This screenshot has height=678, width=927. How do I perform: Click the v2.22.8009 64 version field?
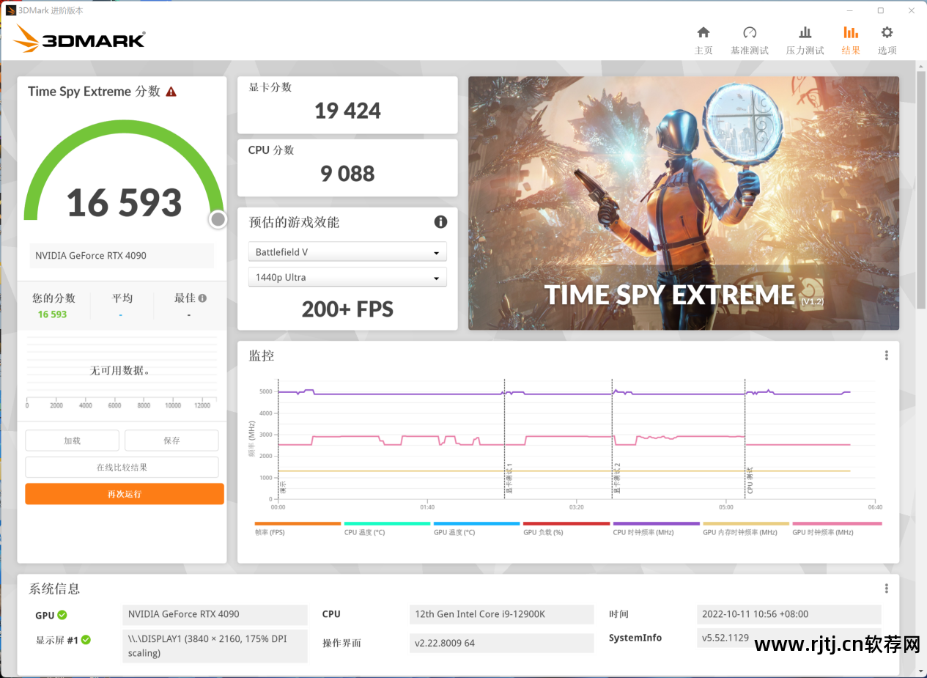click(x=502, y=643)
